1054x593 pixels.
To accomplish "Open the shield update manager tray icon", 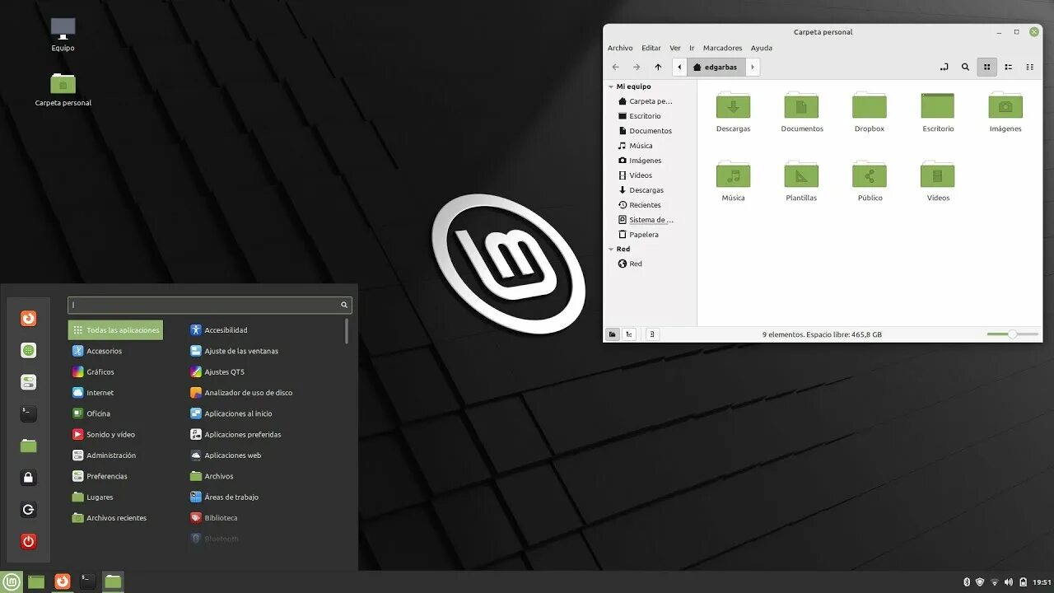I will [980, 582].
